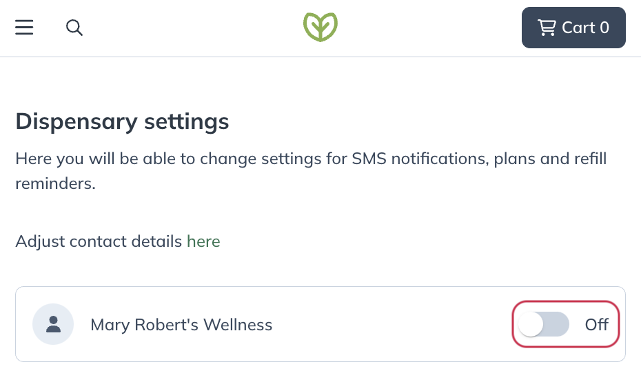Click the "Off" label beside the switch

(x=596, y=324)
